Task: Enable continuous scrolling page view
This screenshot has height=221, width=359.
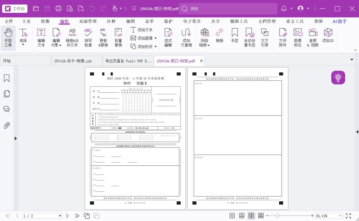Action: click(242, 216)
